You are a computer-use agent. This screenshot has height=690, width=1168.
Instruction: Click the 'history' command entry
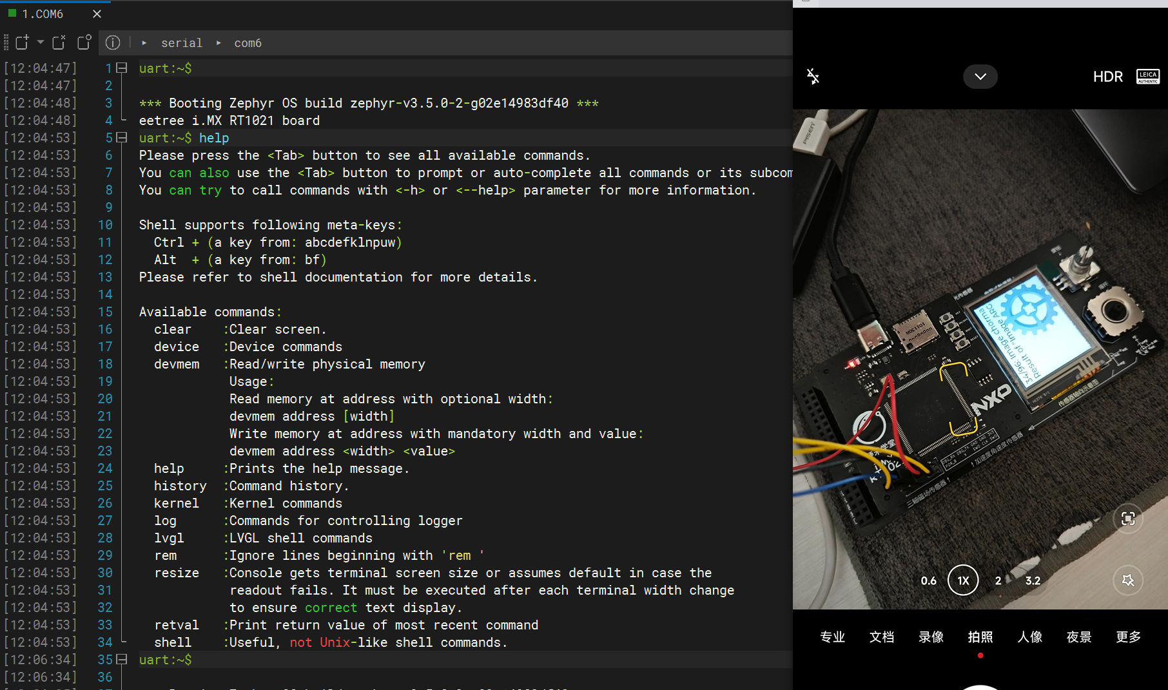(180, 486)
